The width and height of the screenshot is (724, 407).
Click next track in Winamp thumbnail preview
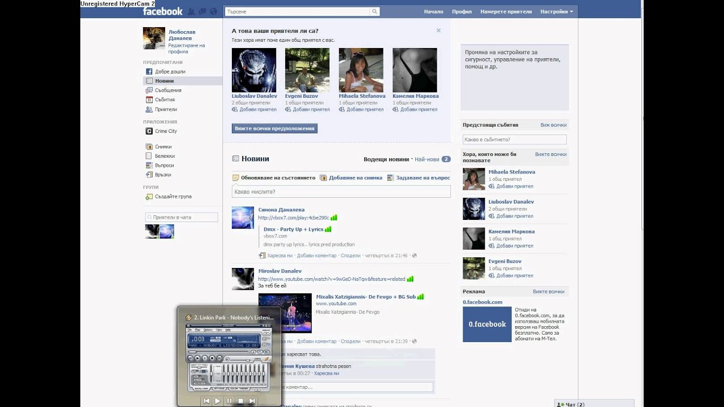coord(252,401)
